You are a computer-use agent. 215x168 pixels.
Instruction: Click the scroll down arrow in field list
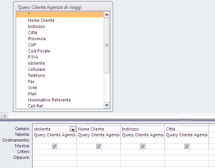click(107, 105)
